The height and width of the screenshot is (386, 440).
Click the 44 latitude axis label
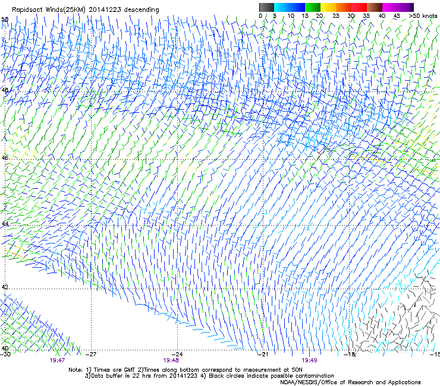coord(5,224)
